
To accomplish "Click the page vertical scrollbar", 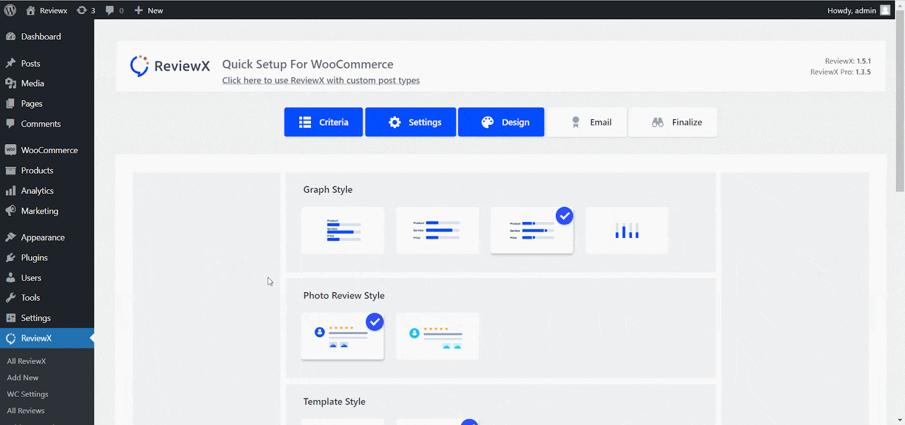I will coord(900,113).
